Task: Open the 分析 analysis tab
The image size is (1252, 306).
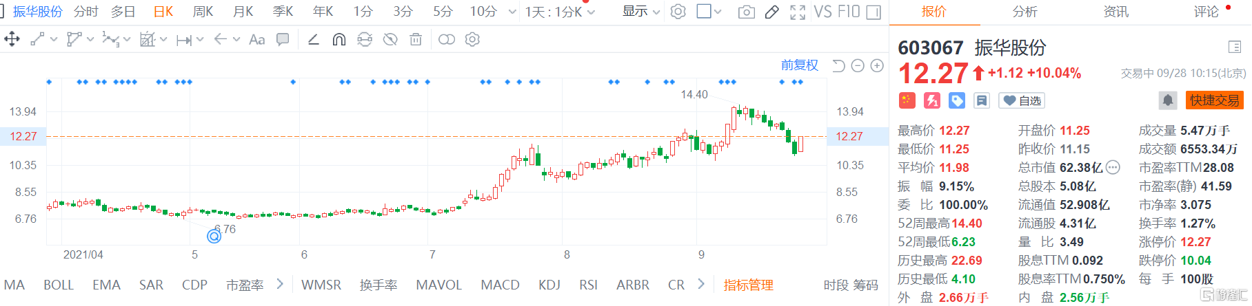Action: pos(1024,12)
